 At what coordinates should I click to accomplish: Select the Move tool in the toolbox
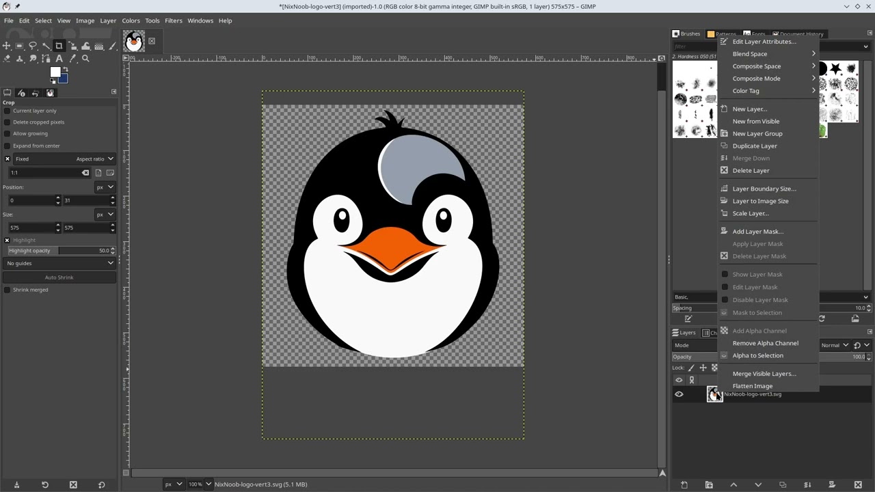tap(6, 46)
